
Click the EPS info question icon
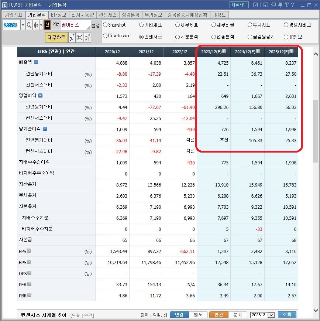point(29,251)
